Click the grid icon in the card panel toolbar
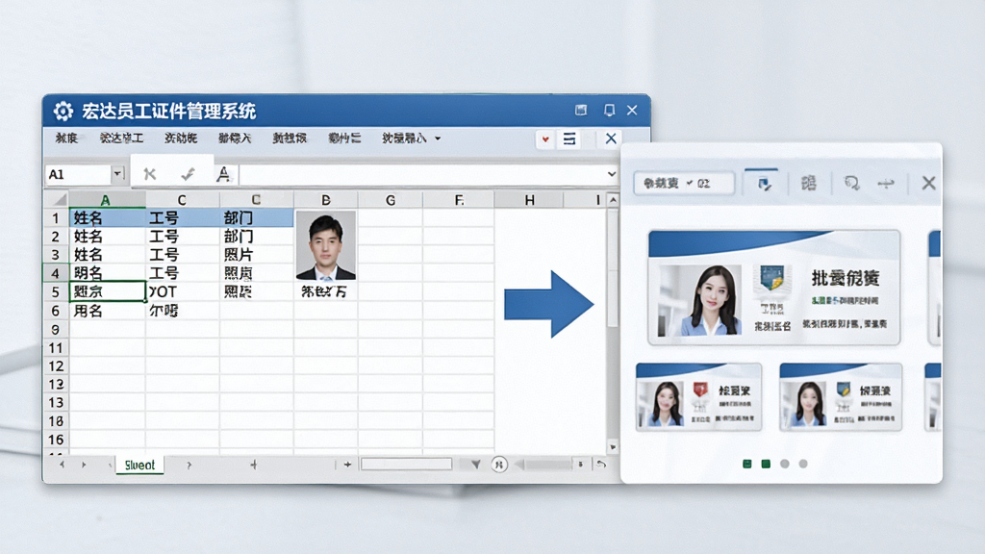985x554 pixels. 808,183
